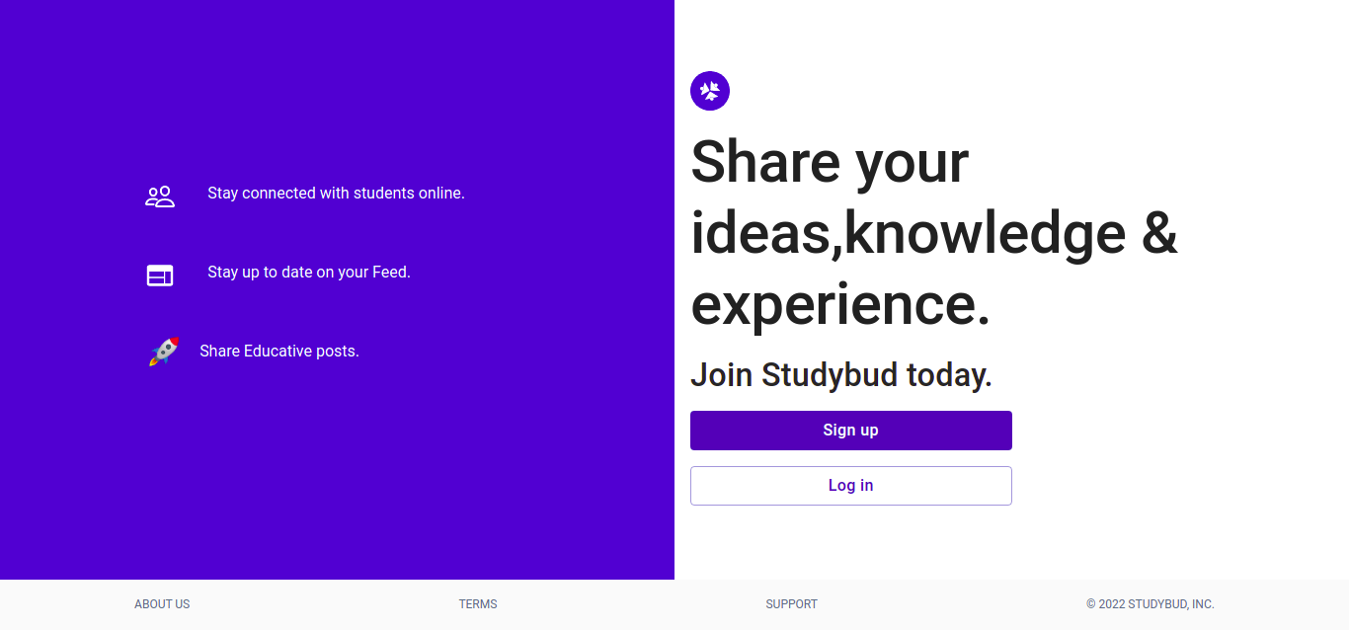Click the ampersand in the headline

pos(1159,235)
